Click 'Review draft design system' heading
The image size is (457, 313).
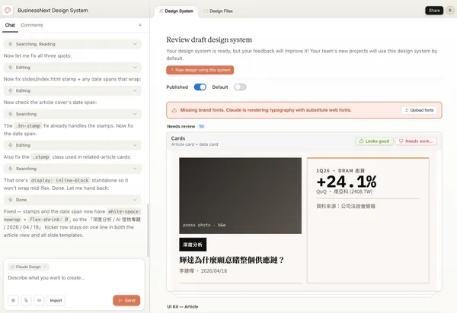(209, 40)
